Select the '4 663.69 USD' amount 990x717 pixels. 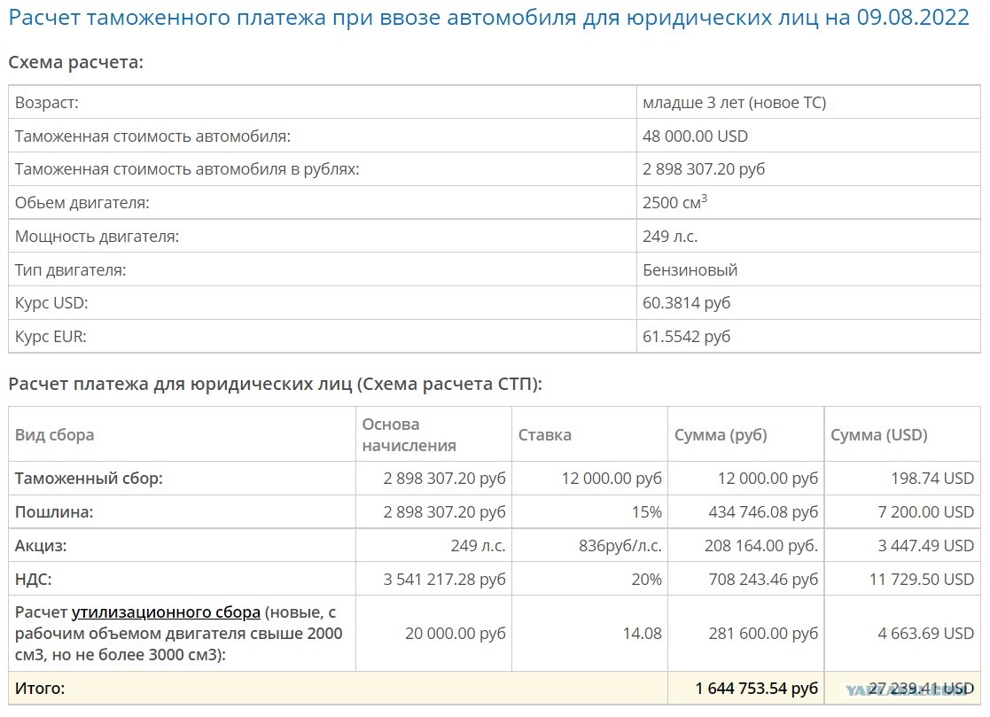coord(925,633)
